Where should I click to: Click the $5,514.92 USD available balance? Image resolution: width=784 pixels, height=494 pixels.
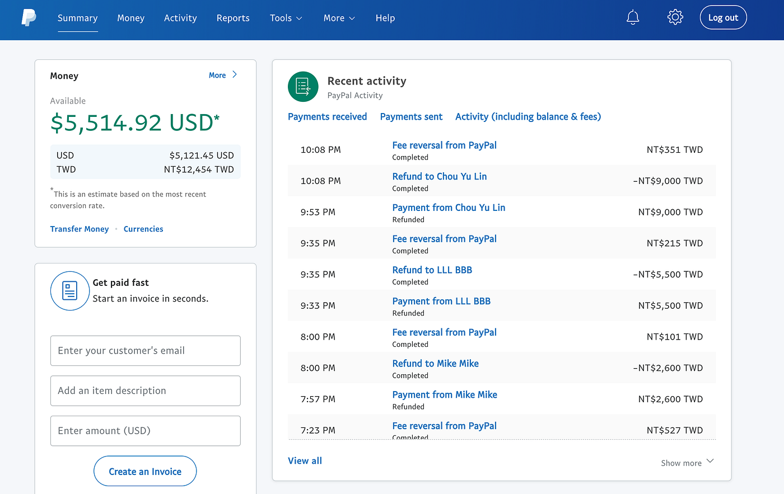click(x=134, y=123)
